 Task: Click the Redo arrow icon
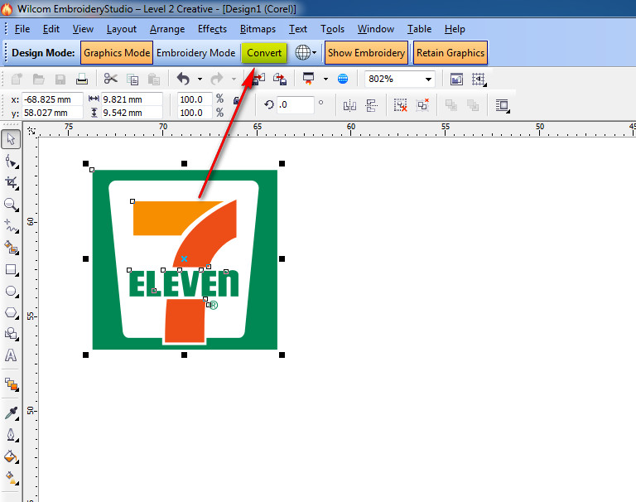click(x=217, y=79)
